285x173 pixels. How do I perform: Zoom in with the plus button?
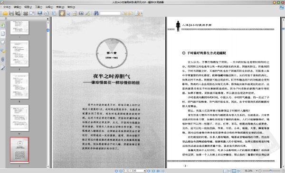point(283,171)
